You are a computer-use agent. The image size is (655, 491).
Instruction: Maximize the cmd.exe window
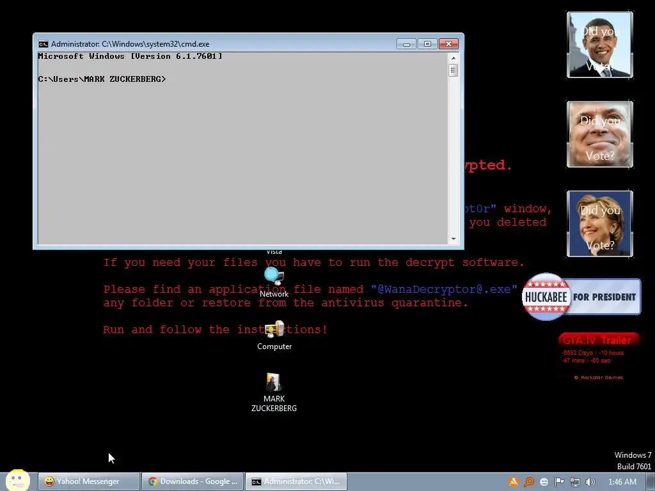427,44
